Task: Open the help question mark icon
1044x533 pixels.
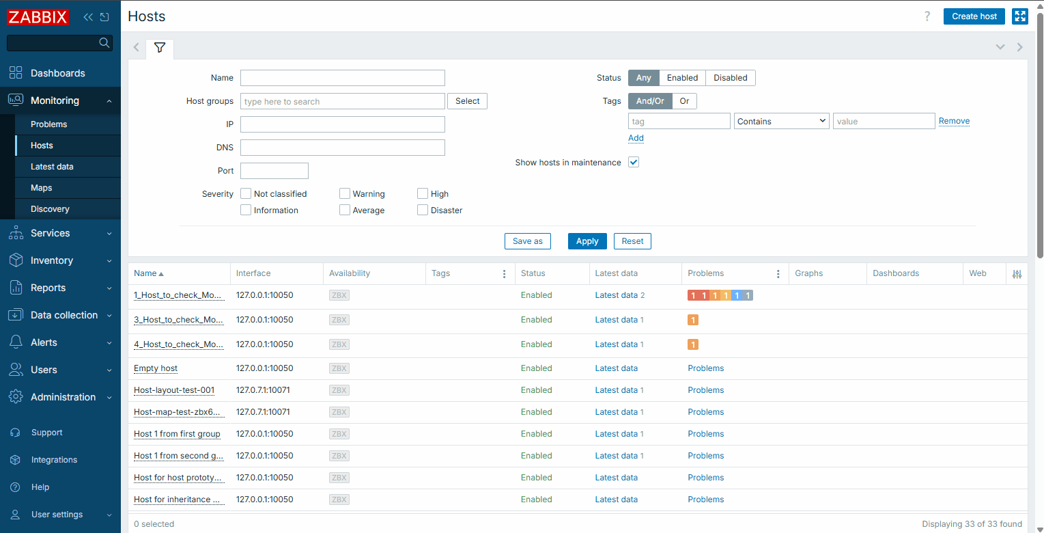Action: (927, 16)
